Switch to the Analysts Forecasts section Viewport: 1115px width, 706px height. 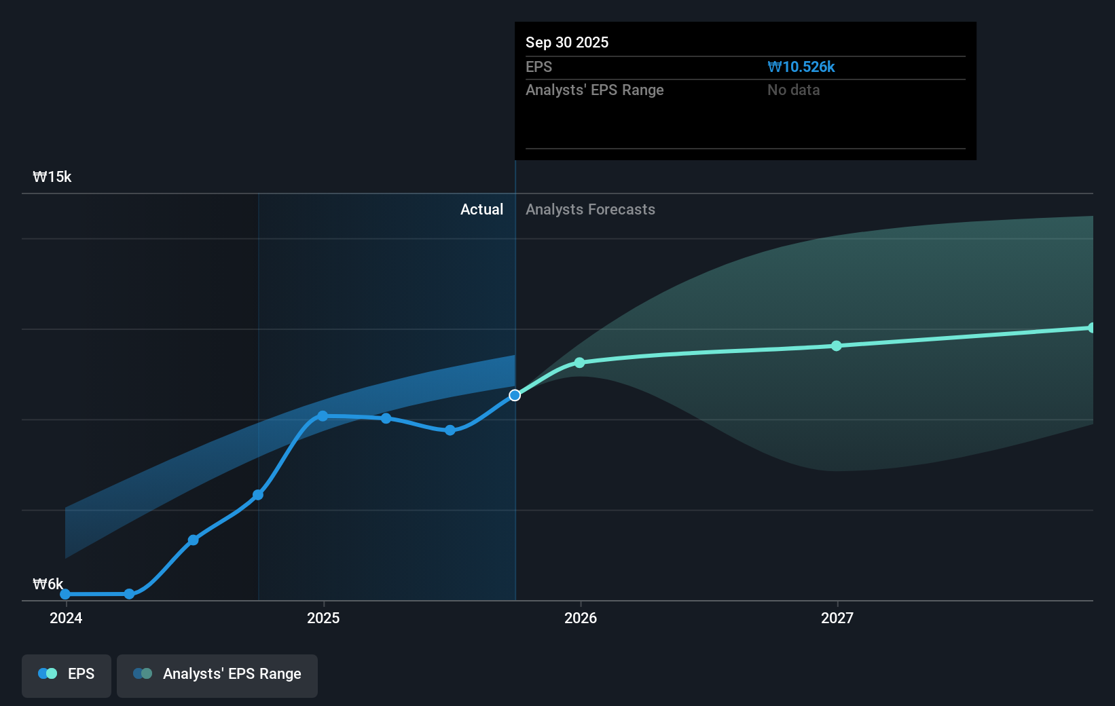pyautogui.click(x=590, y=209)
